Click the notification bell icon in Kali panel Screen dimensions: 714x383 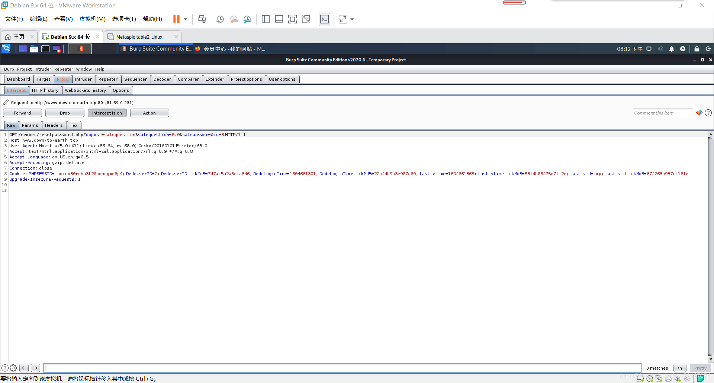tap(672, 49)
